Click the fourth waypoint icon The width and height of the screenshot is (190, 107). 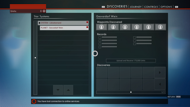137,27
